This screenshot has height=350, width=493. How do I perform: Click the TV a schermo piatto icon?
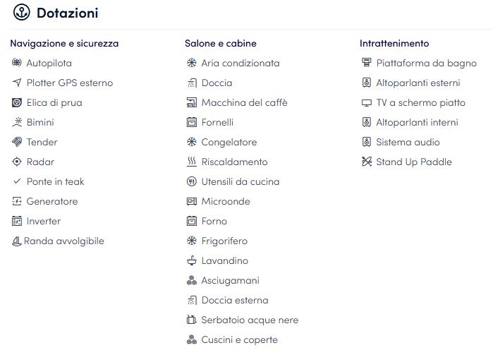pos(366,102)
